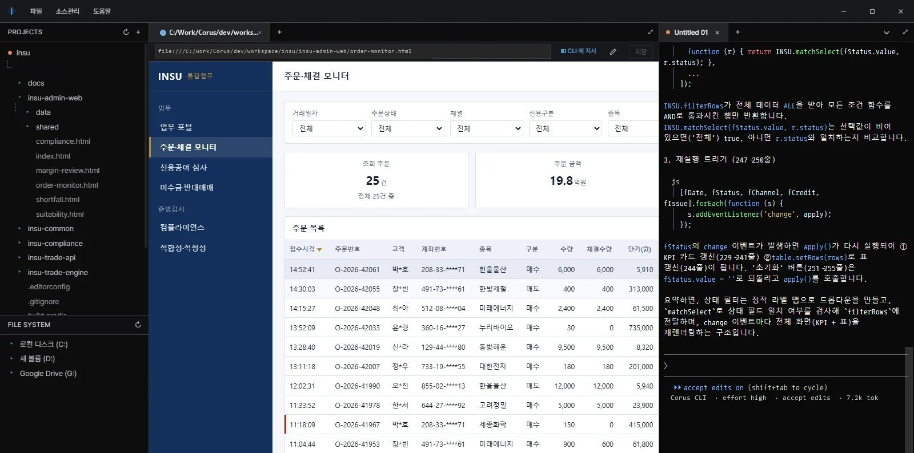Screen dimensions: 914x453
Task: Navigate to 컴플라이언스 in the INSU sidebar
Action: pos(211,227)
